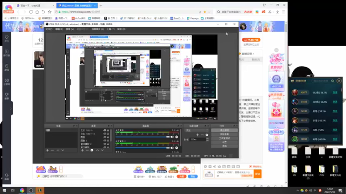Click the Douyu chat message input field
The width and height of the screenshot is (346, 194).
(x=234, y=174)
